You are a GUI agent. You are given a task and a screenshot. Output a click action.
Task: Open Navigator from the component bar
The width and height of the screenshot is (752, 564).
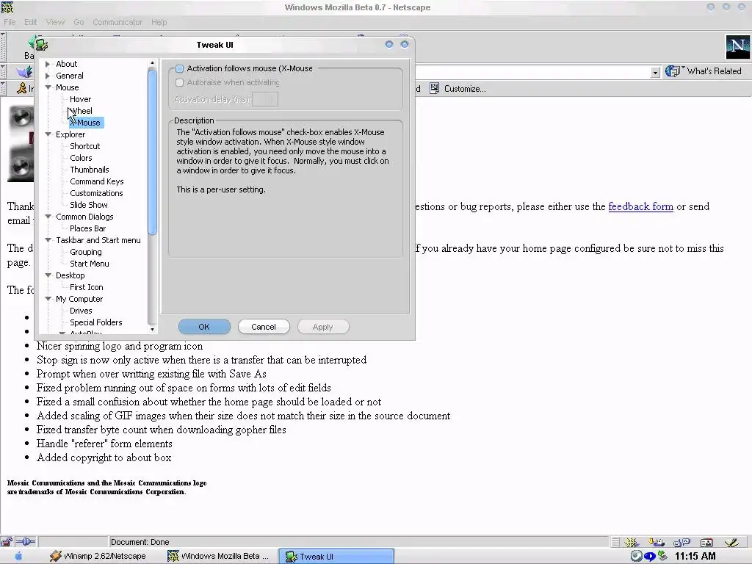[x=632, y=543]
